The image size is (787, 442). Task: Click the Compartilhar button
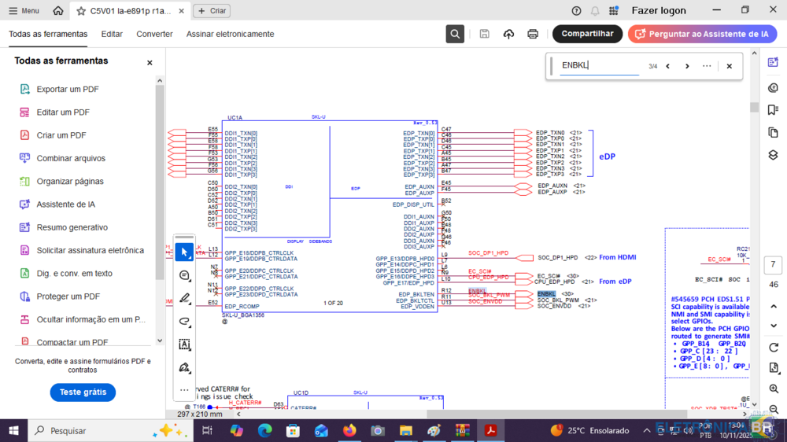pyautogui.click(x=587, y=34)
